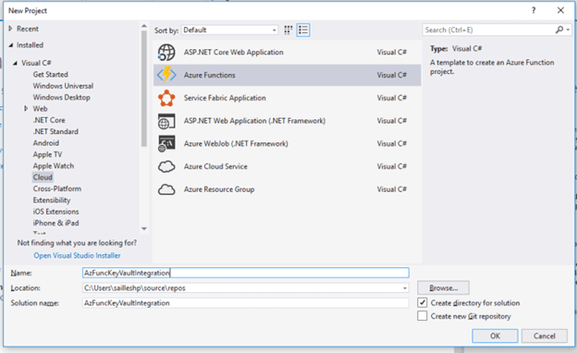Select Azure WebJob (.NET Framework) template name
Viewport: 577px width, 353px height.
[236, 144]
